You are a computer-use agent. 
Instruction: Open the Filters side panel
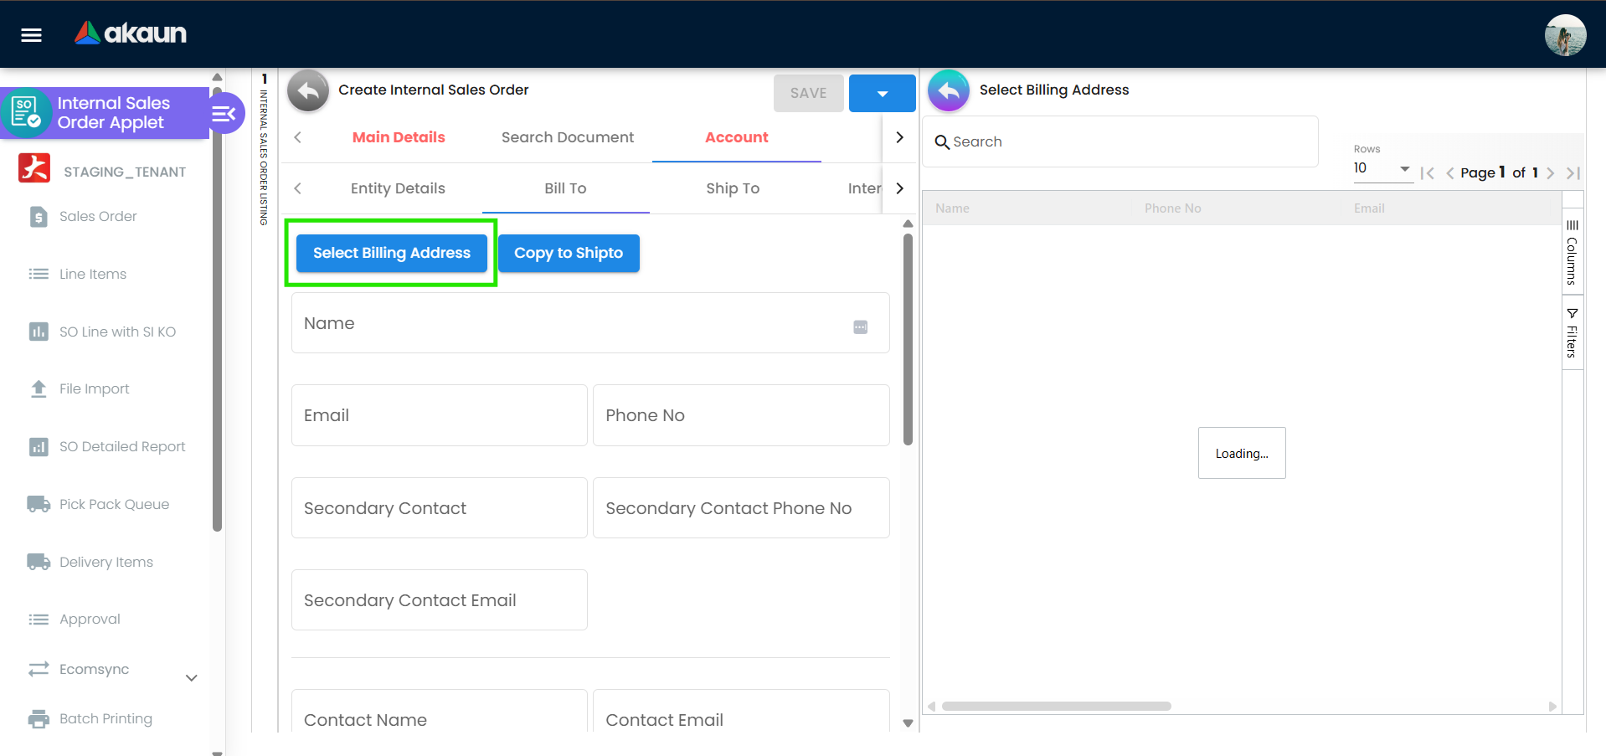pos(1572,333)
